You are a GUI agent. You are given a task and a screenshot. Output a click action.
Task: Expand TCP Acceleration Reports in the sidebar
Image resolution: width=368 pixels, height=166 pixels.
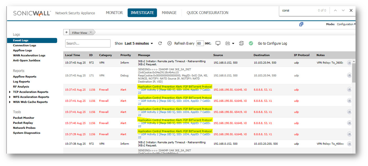pos(10,92)
